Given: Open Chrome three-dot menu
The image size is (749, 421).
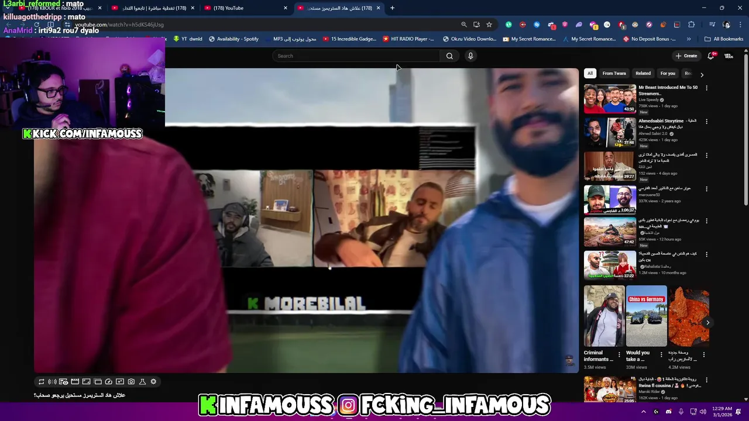Looking at the screenshot, I should point(740,25).
